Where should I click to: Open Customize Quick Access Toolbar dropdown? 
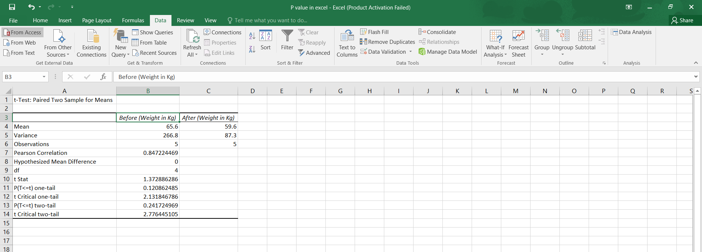pos(72,7)
